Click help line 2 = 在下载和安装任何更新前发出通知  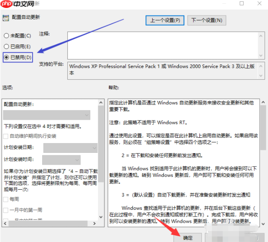[x=162, y=155]
